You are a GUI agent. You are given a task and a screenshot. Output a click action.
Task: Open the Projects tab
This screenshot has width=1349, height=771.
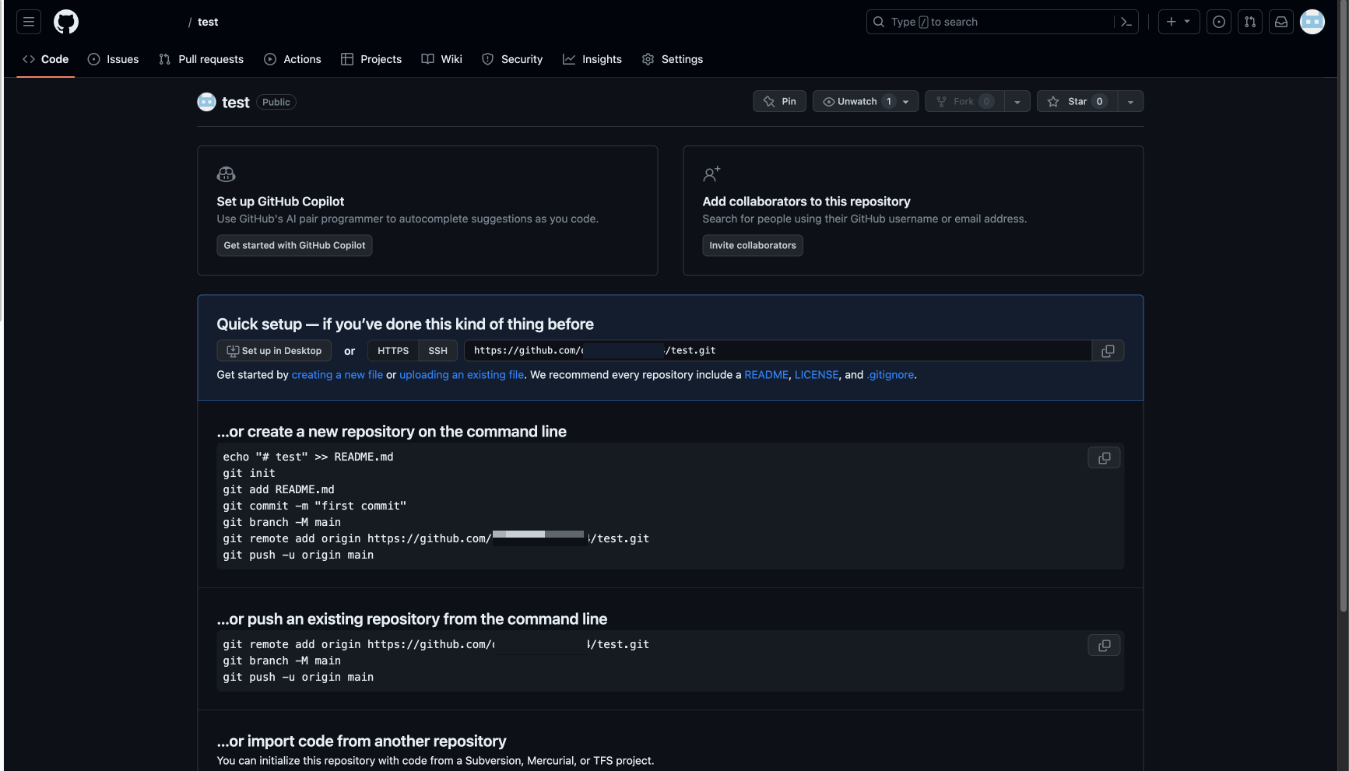[371, 59]
